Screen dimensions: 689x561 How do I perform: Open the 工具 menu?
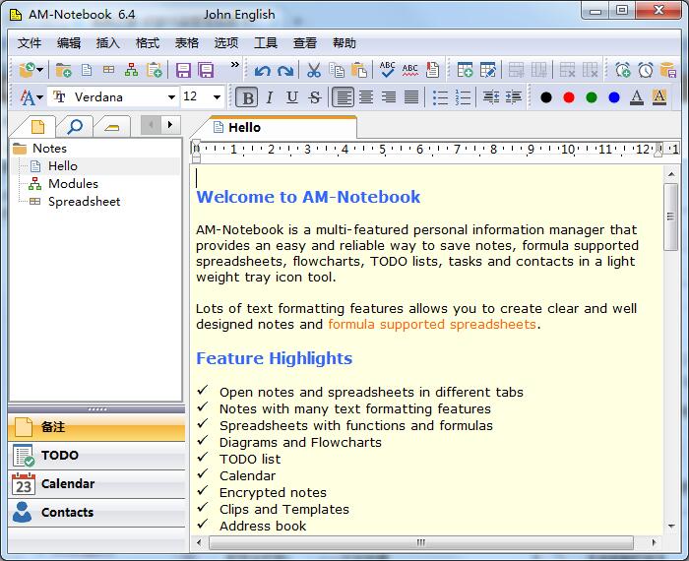266,43
